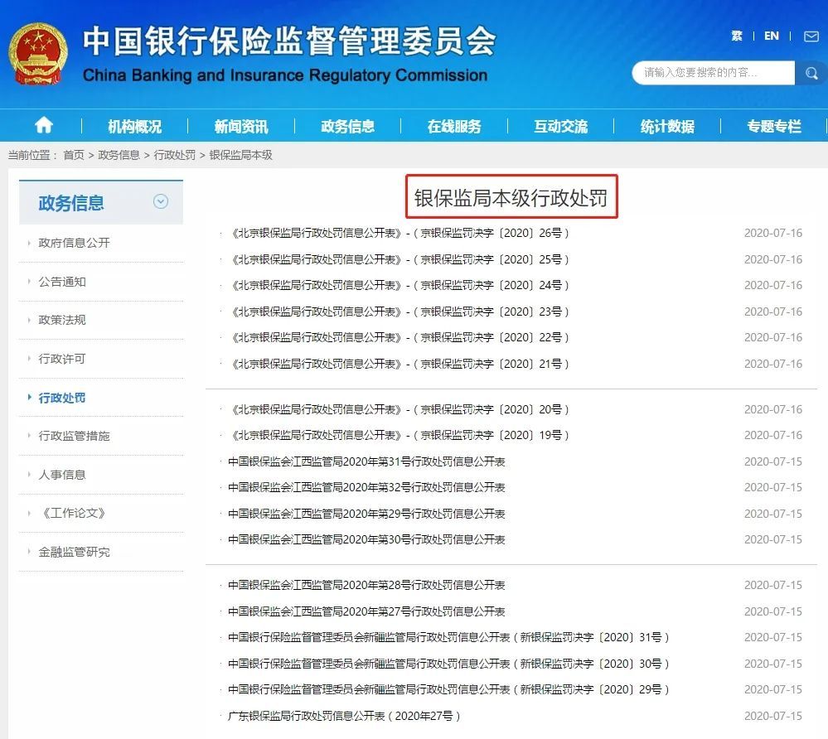Viewport: 828px width, 739px height.
Task: Open 广东银保监局 2020年27号 entry
Action: tap(344, 716)
